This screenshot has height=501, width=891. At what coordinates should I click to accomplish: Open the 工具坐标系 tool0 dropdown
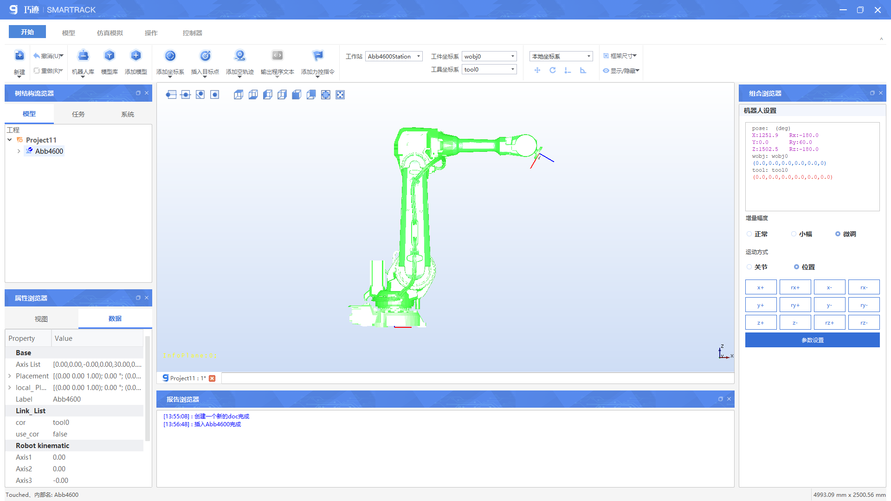[489, 69]
